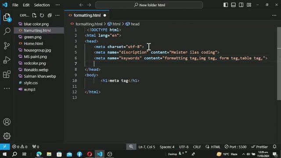
Task: Open the Accounts menu icon
Action: (x=7, y=122)
